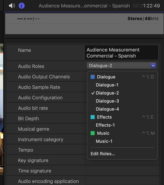Choose Effects-1 subrole
164x185 pixels.
coord(105,125)
